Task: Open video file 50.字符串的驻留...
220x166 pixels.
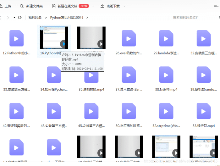Action: [129, 111]
